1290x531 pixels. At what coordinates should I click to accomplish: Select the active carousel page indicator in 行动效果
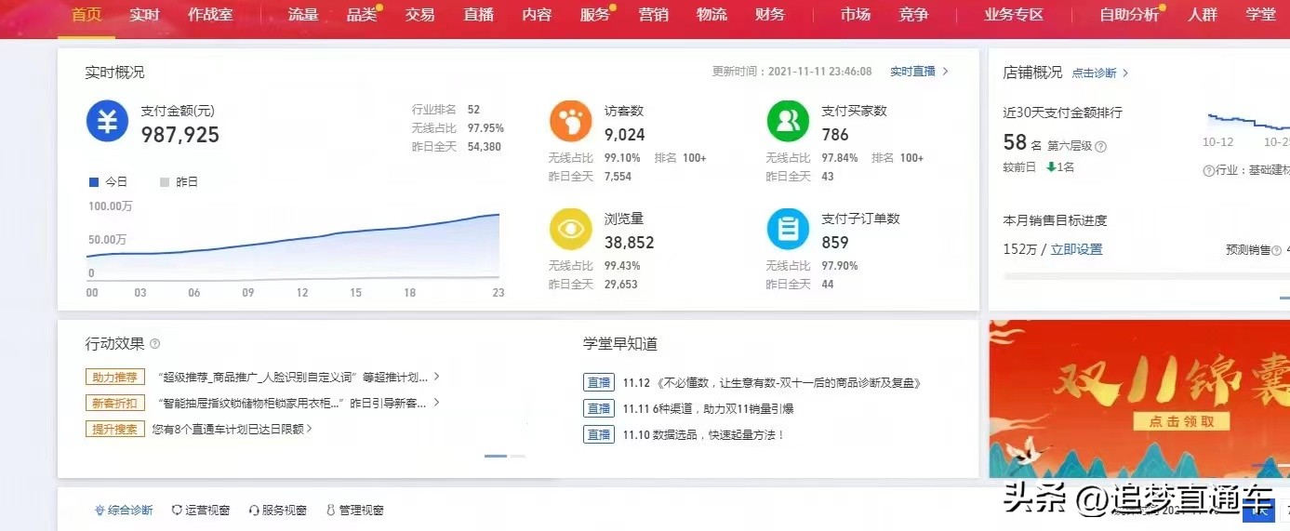click(x=496, y=456)
